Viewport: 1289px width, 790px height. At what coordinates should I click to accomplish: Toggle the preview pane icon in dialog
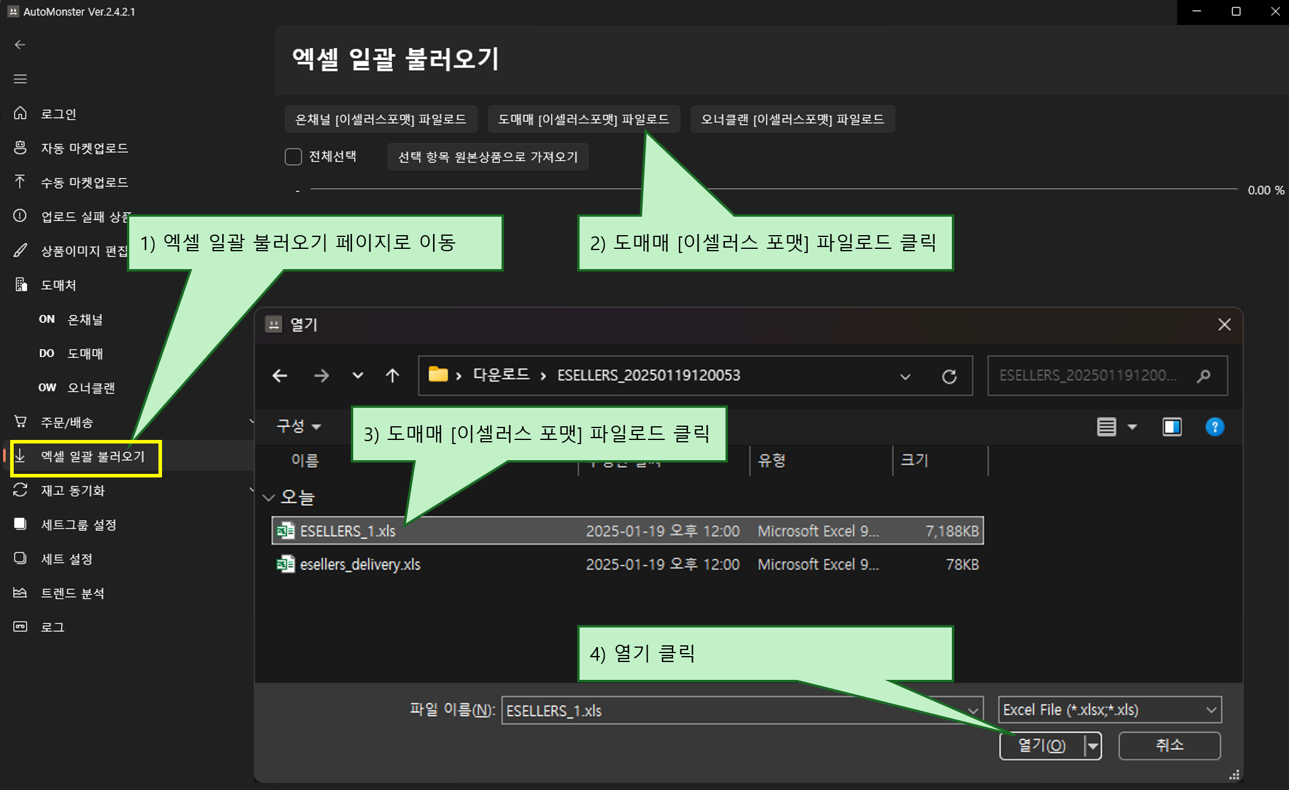coord(1172,427)
